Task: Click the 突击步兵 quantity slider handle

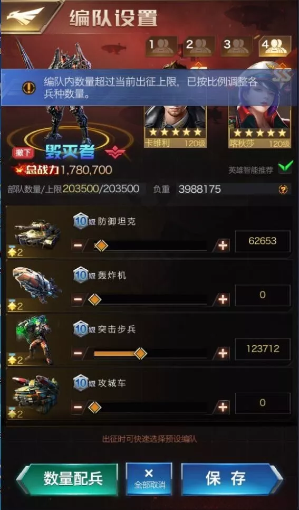Action: 140,353
